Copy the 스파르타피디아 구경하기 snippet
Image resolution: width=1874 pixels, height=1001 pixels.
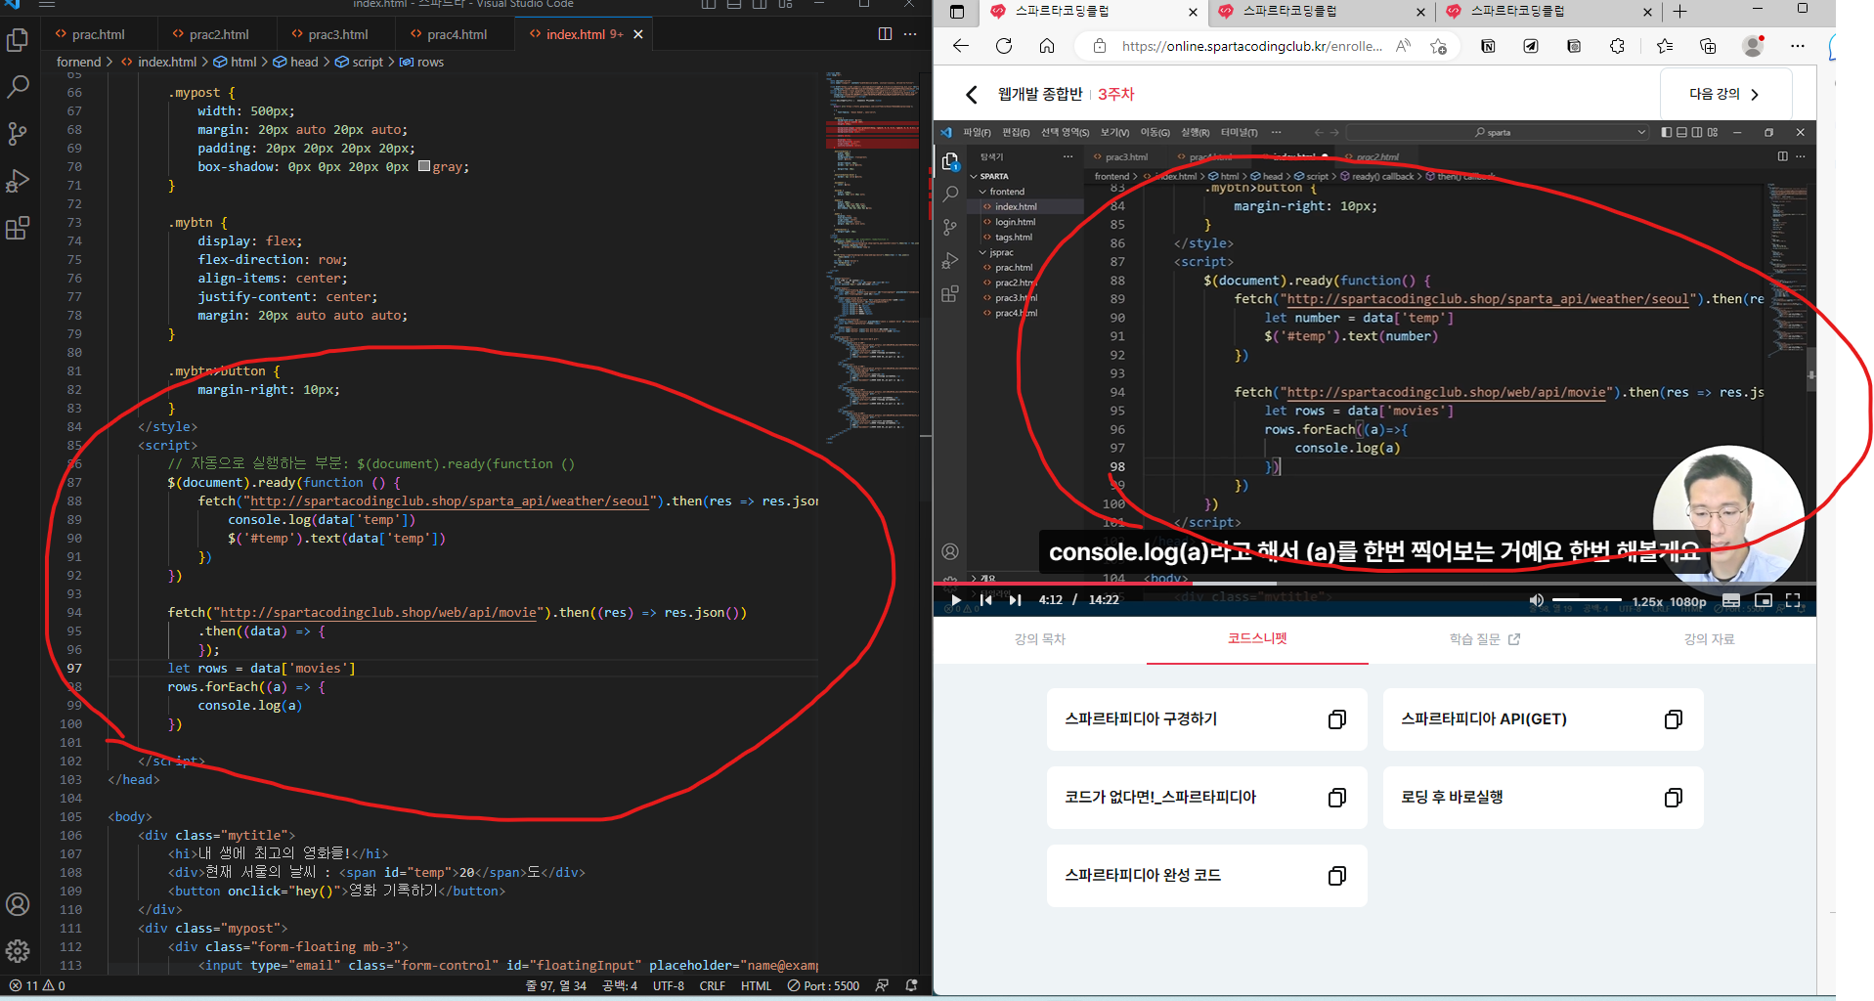pos(1337,719)
